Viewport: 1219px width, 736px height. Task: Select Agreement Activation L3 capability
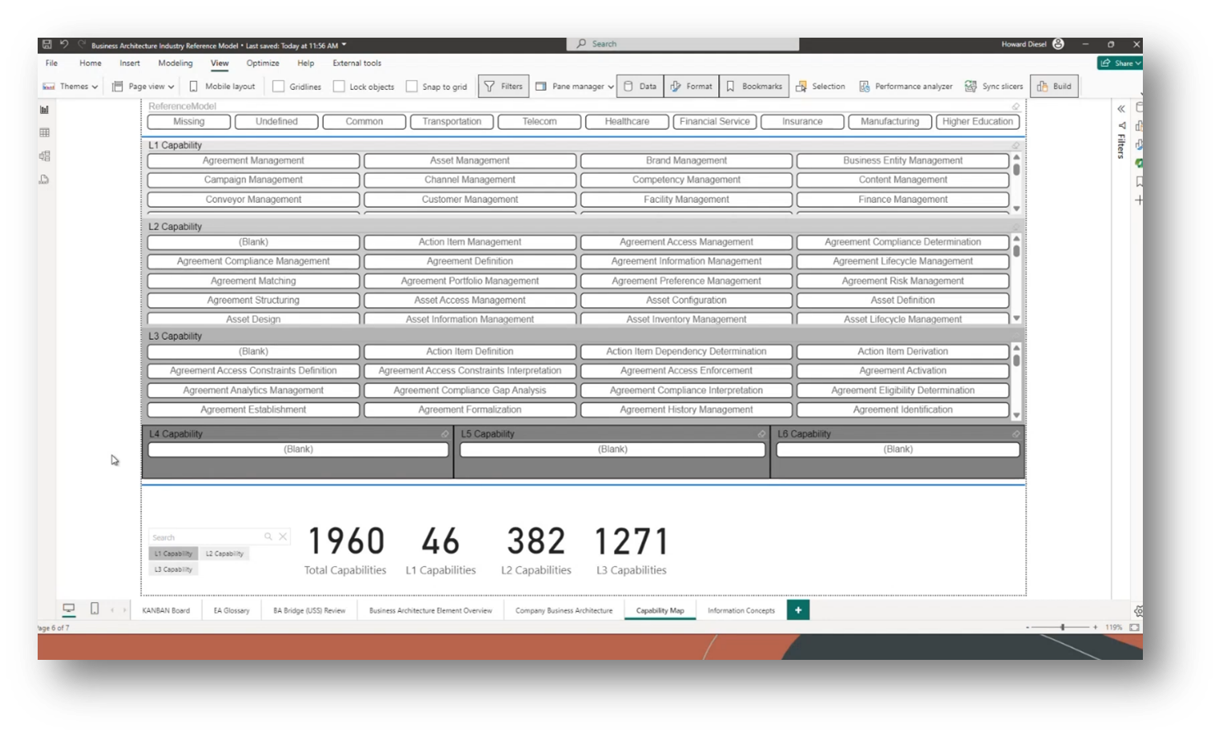coord(902,371)
